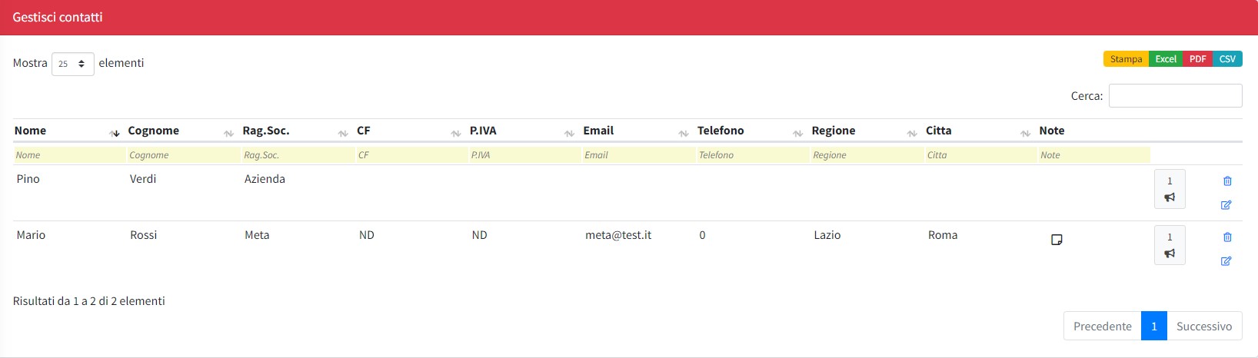Export the table to Excel

click(x=1166, y=59)
